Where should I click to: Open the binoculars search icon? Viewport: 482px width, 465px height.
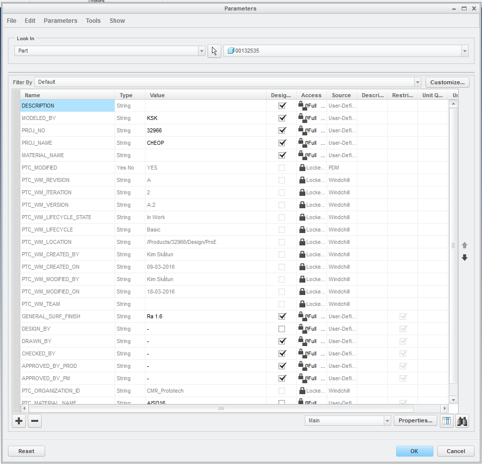462,421
